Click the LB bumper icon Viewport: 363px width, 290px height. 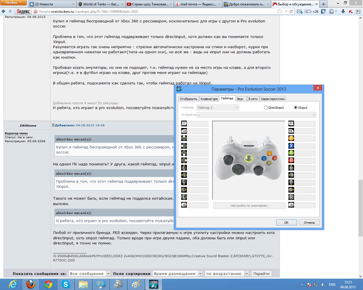click(x=184, y=131)
